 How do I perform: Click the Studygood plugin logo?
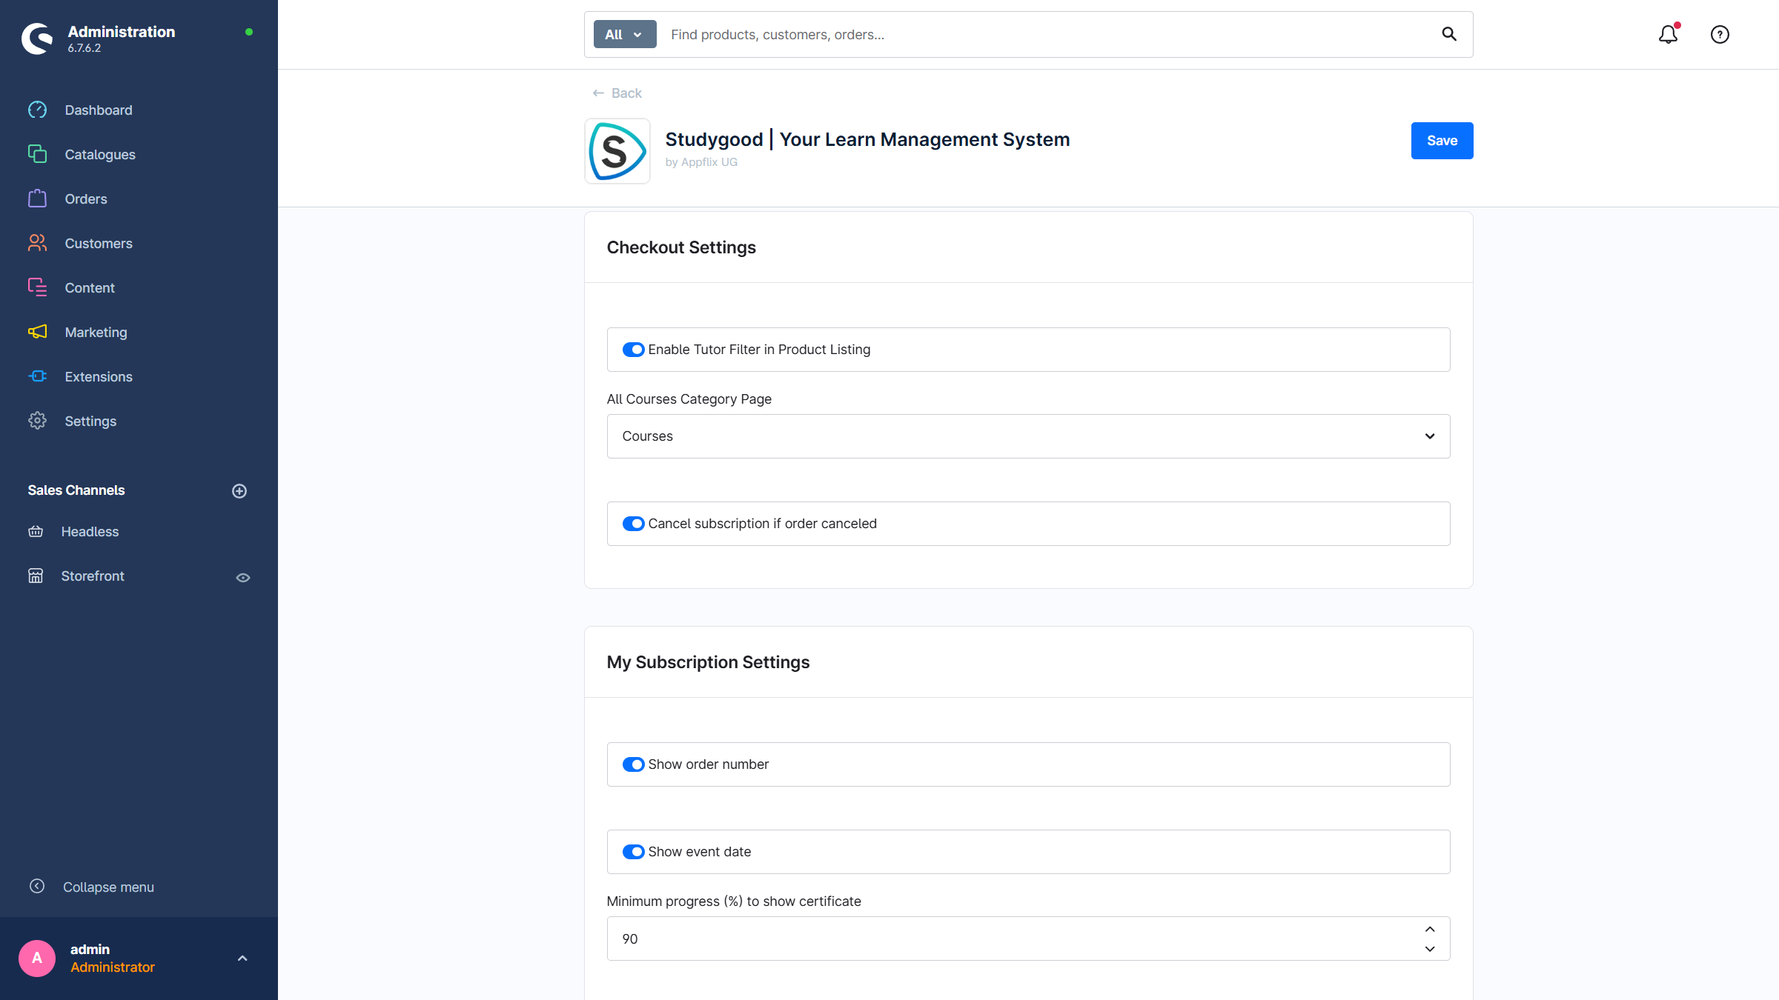tap(617, 151)
